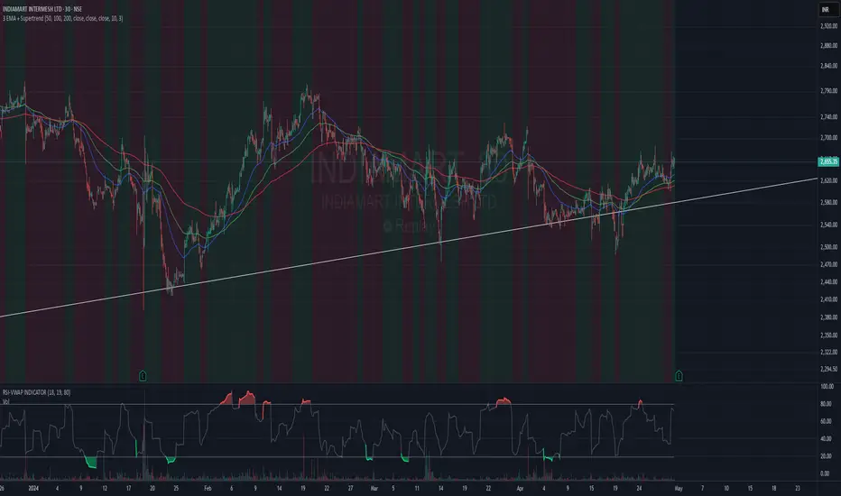Screen dimensions: 841x496
Task: Click the 80.00 level on RSI scale
Action: pos(826,404)
